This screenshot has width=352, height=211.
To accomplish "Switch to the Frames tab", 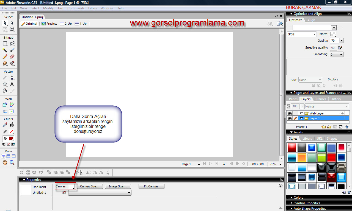I will click(x=321, y=99).
